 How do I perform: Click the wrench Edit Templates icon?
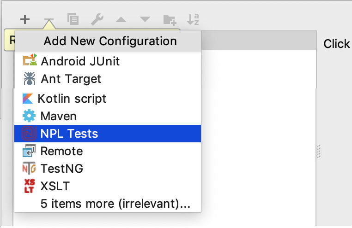tap(97, 19)
